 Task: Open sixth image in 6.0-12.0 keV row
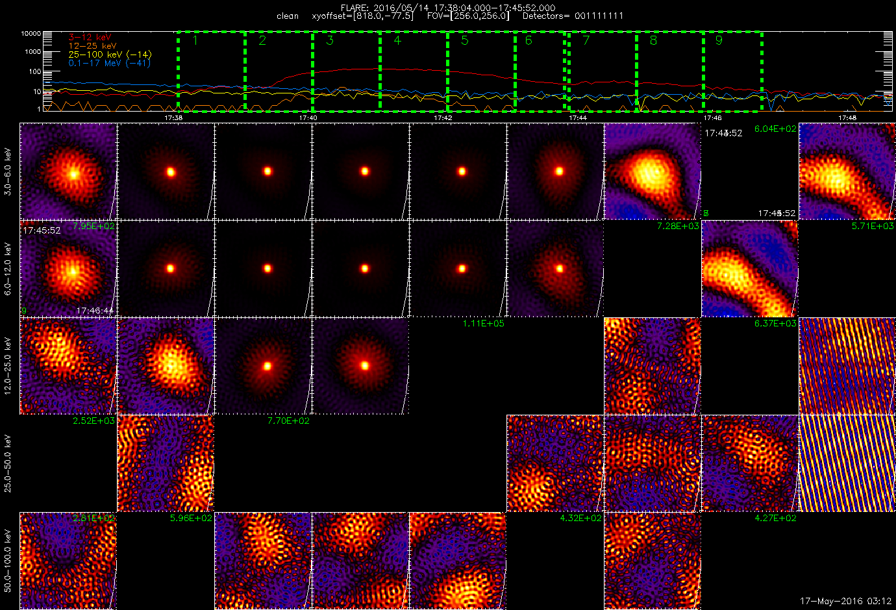click(x=555, y=269)
